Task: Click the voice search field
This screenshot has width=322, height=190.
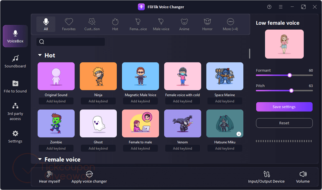Action: tap(71, 42)
